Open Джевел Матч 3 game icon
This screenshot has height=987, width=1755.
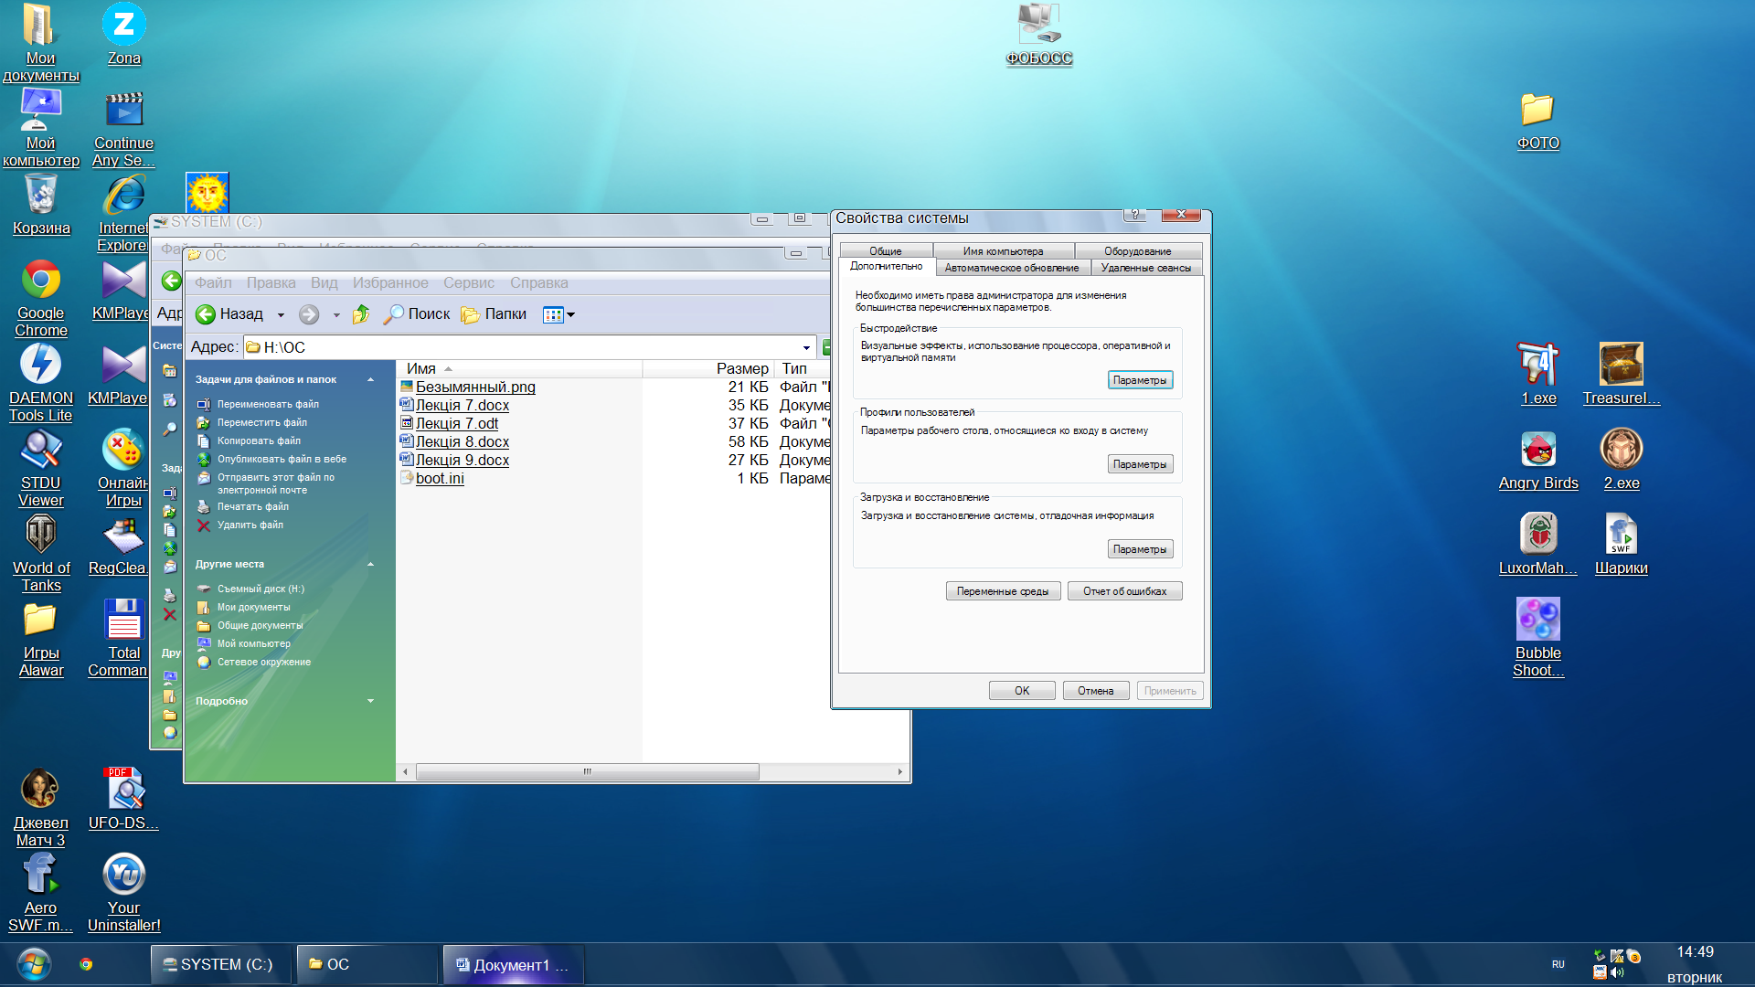coord(41,808)
